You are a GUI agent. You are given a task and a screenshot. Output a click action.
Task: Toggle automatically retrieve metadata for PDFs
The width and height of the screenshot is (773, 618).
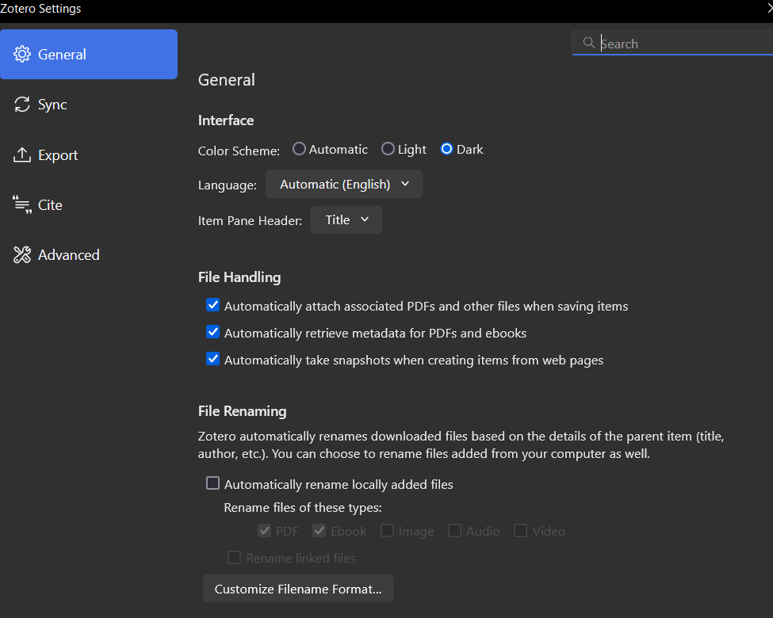213,332
